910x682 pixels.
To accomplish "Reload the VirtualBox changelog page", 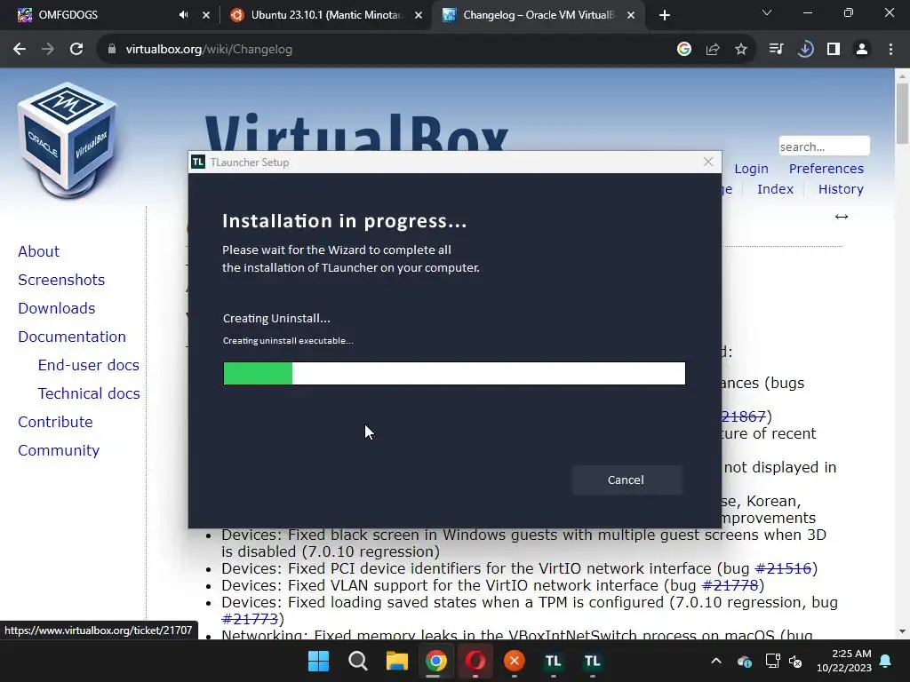I will tap(76, 50).
